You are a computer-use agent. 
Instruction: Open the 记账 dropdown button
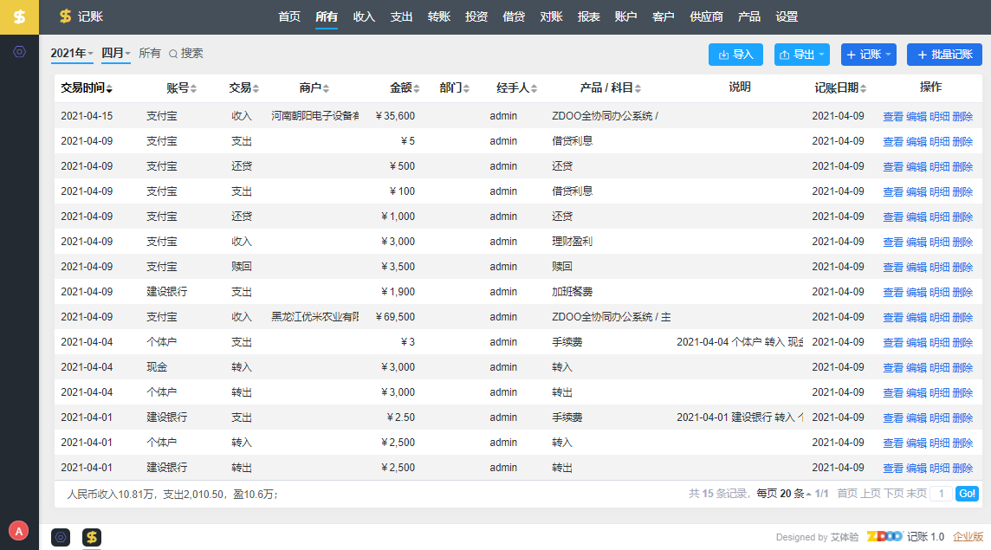[868, 55]
